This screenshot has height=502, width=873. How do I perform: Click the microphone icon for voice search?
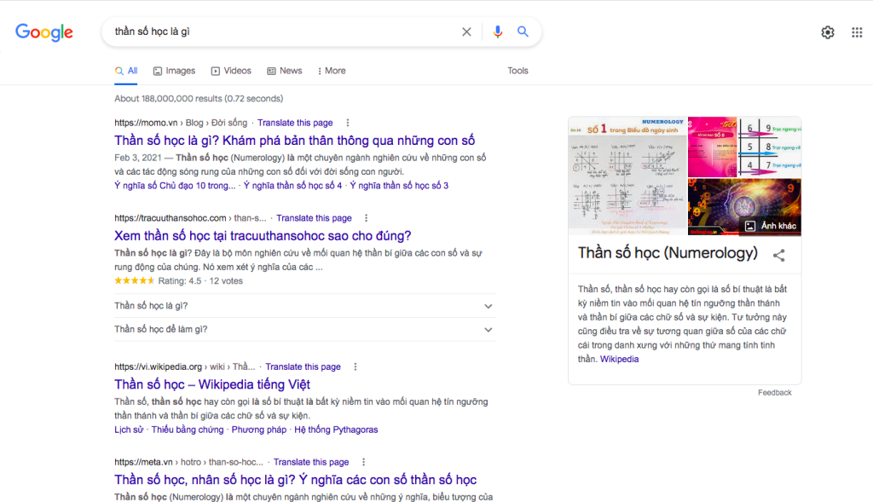pyautogui.click(x=498, y=31)
